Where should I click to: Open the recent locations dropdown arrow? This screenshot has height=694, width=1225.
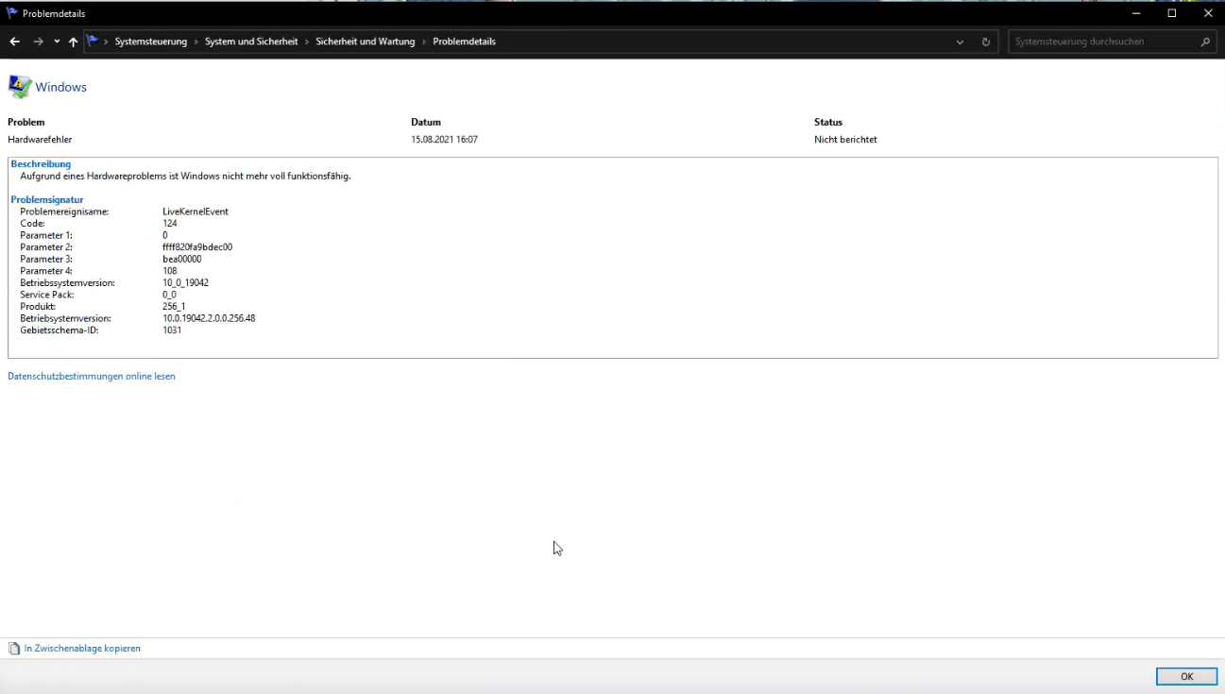click(x=57, y=42)
